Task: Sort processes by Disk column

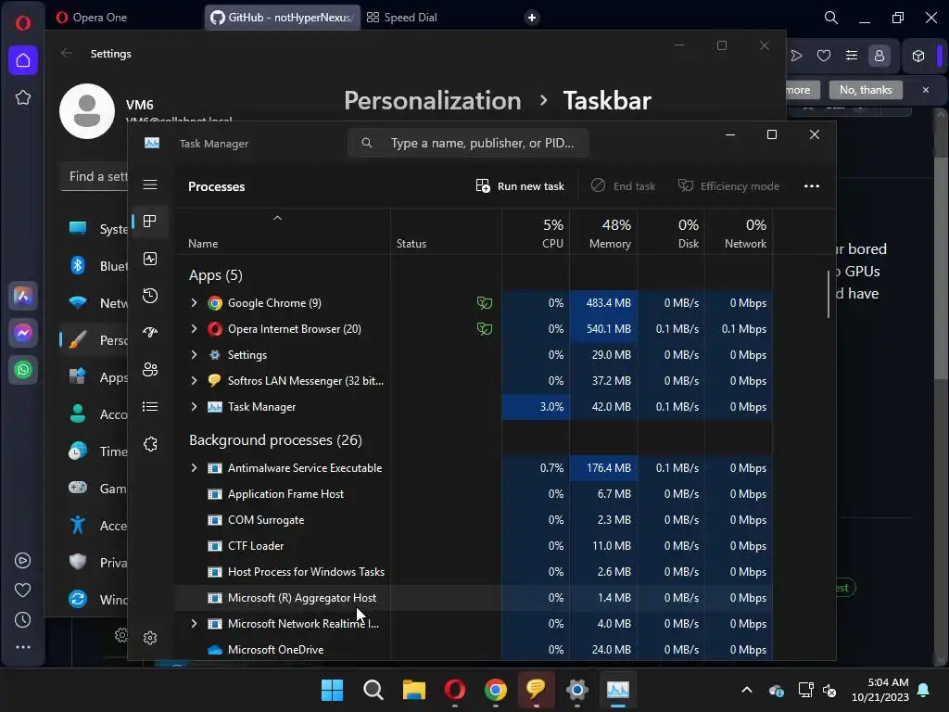Action: (671, 233)
